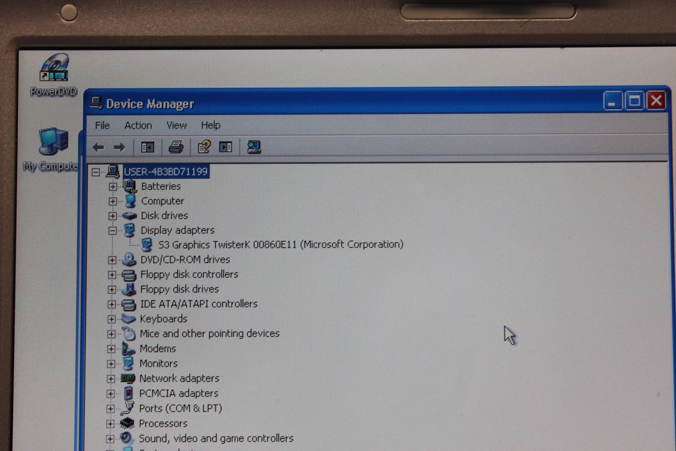This screenshot has height=451, width=676.
Task: Click the Floppy disk controllers icon
Action: coord(129,275)
